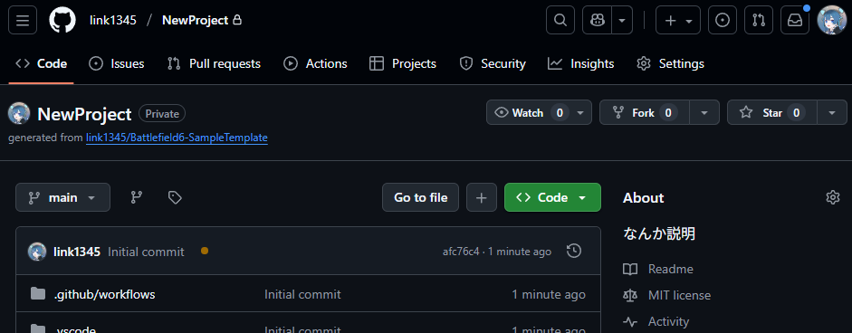Switch to the Pull requests tab

(x=214, y=63)
